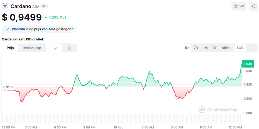Switch to line chart view
The width and height of the screenshot is (259, 129).
point(56,48)
